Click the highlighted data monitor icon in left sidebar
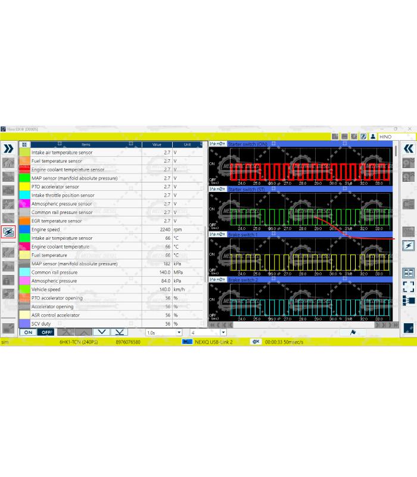Image resolution: width=417 pixels, height=477 pixels. [8, 233]
